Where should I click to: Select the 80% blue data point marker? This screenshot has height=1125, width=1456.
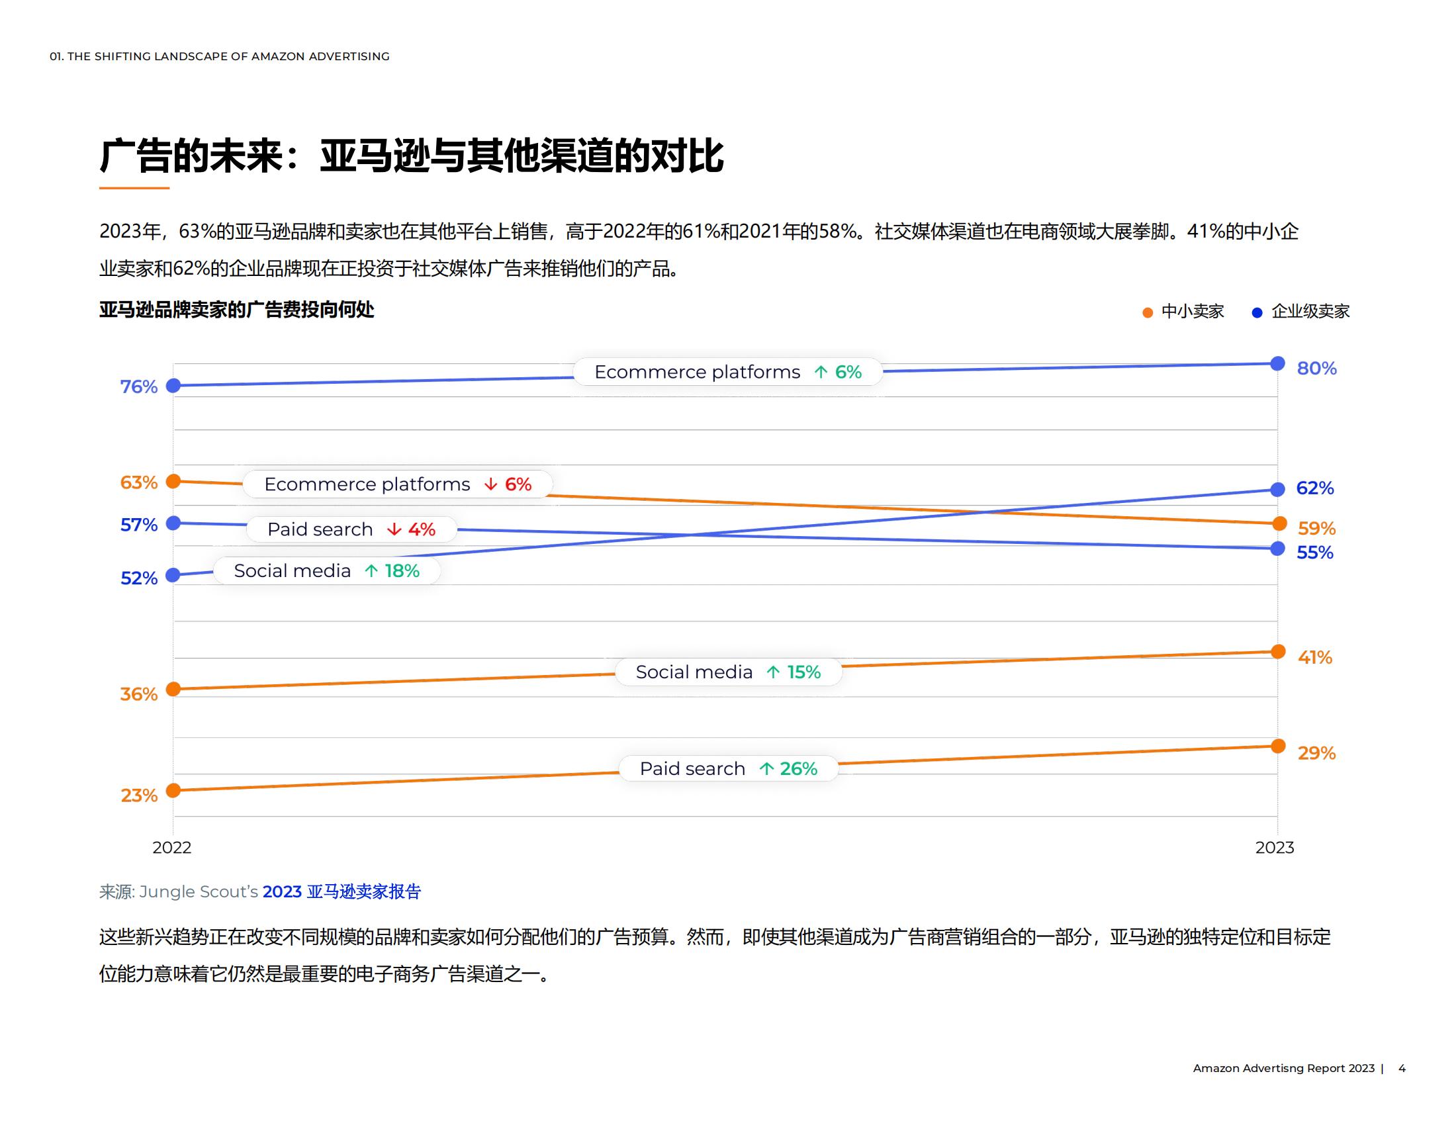1278,363
